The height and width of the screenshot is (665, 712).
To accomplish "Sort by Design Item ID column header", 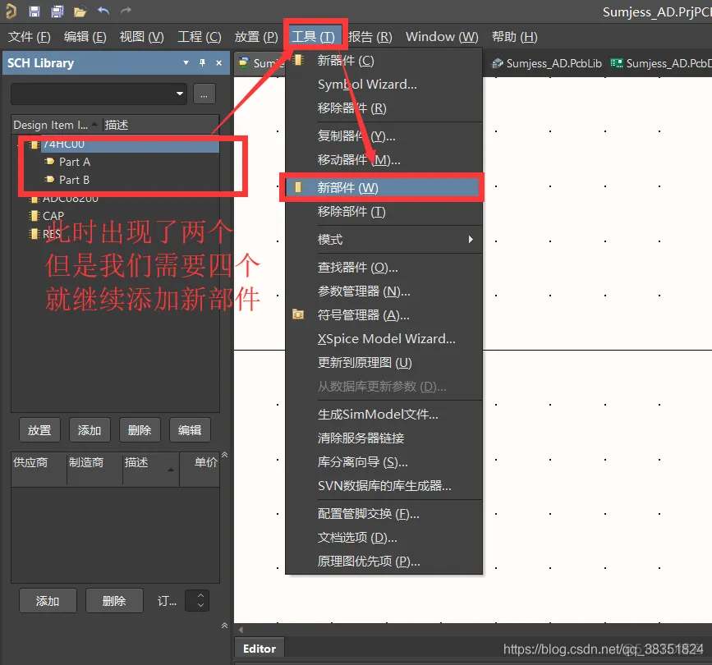I will pos(55,125).
